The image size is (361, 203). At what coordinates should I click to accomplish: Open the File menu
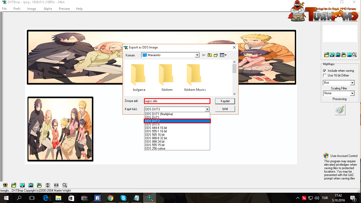(4, 9)
